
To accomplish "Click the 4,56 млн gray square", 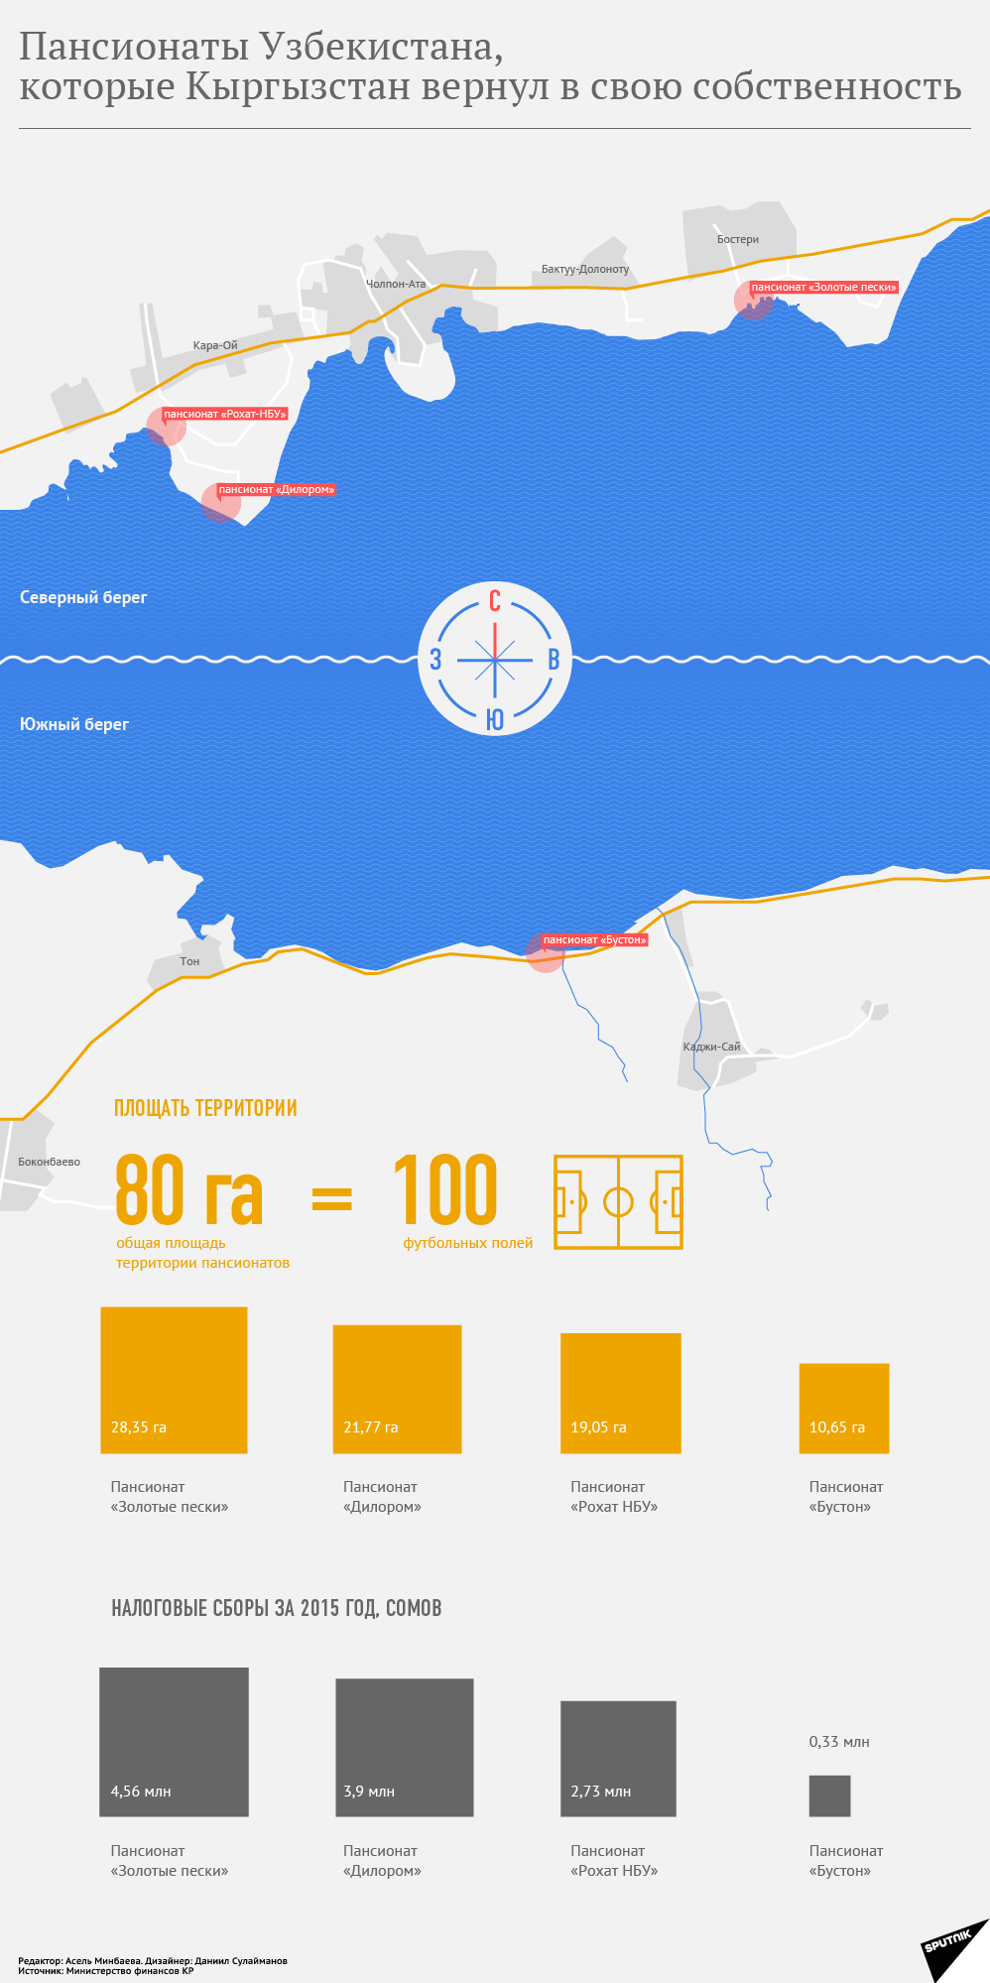I will point(174,1742).
